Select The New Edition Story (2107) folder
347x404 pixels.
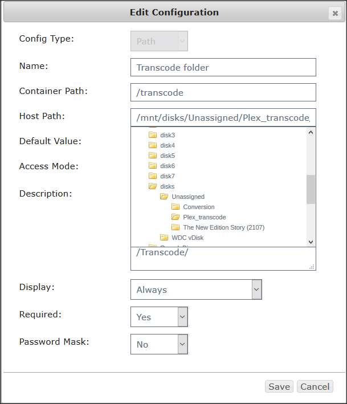[223, 227]
